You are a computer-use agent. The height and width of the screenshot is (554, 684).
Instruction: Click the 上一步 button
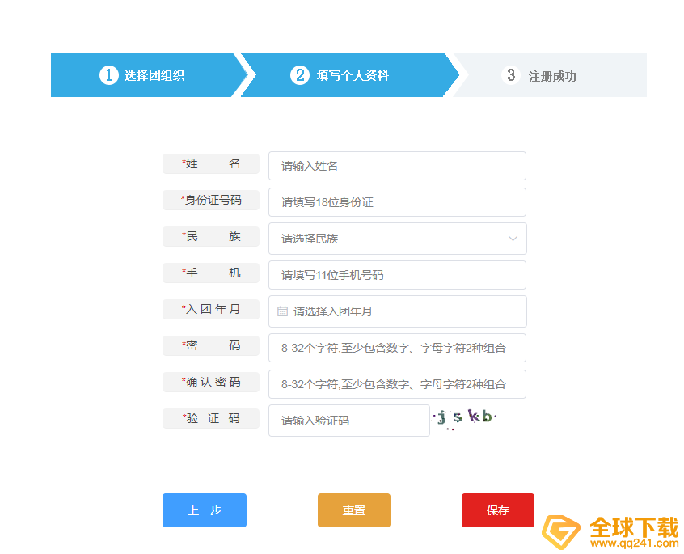pos(204,510)
